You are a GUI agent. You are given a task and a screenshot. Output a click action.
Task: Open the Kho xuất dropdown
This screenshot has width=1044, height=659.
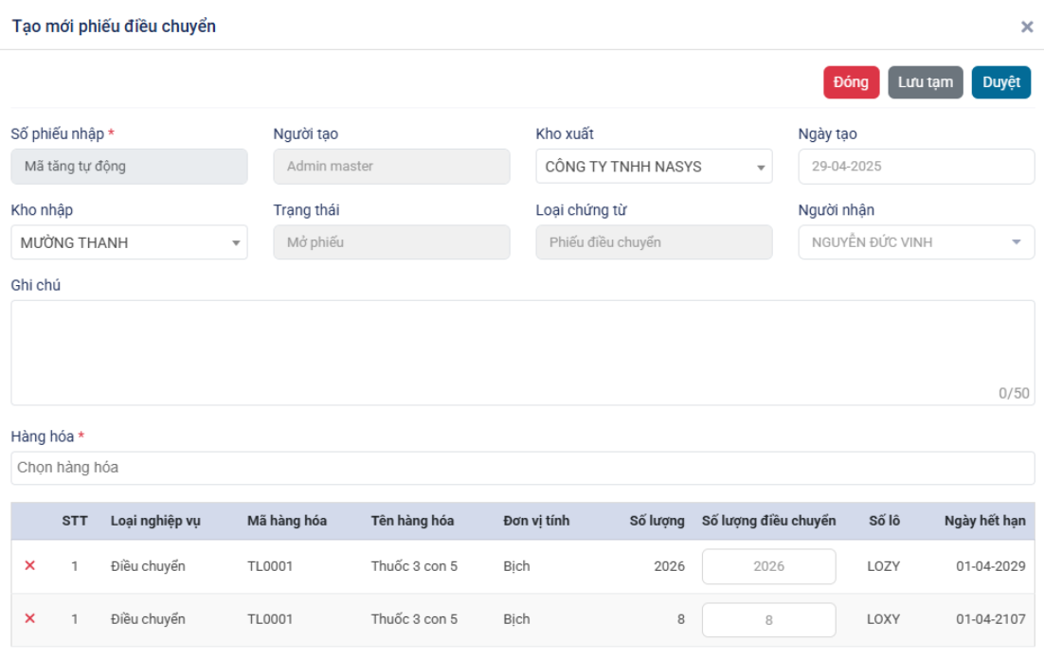pos(654,167)
